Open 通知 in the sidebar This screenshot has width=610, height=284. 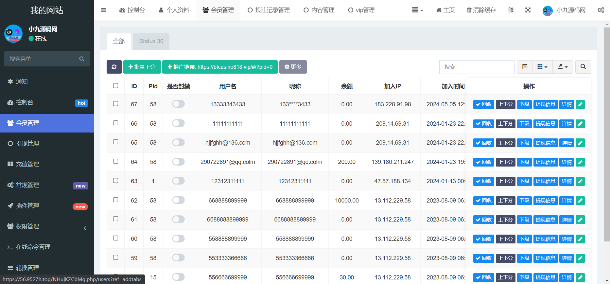click(x=47, y=81)
